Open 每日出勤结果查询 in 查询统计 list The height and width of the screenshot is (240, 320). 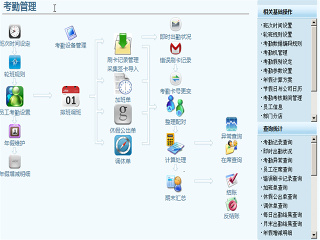[282, 214]
